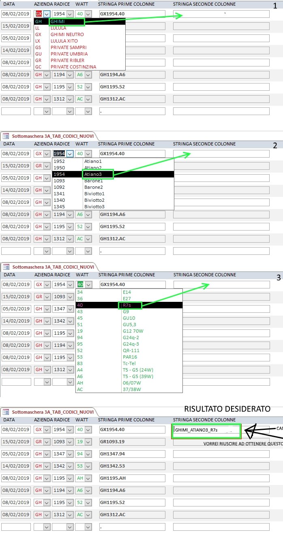283x549 pixels.
Task: Select R7s in the watt list
Action: point(130,305)
